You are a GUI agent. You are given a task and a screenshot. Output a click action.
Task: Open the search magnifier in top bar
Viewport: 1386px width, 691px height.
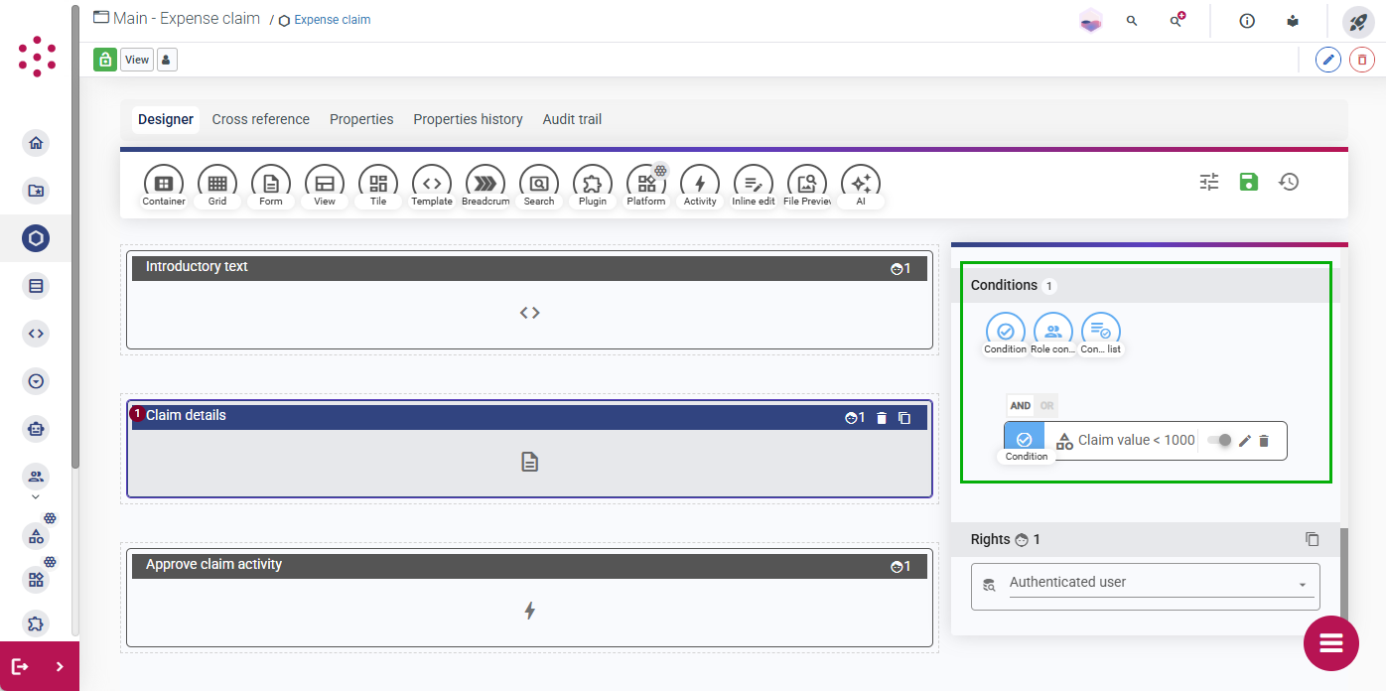point(1132,21)
